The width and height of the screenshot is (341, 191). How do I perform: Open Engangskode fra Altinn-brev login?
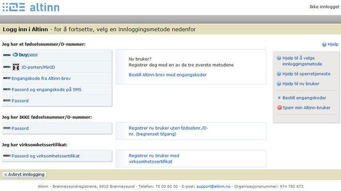(41, 79)
